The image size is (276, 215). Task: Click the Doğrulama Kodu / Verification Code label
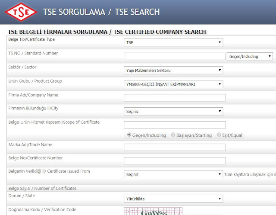(x=42, y=209)
